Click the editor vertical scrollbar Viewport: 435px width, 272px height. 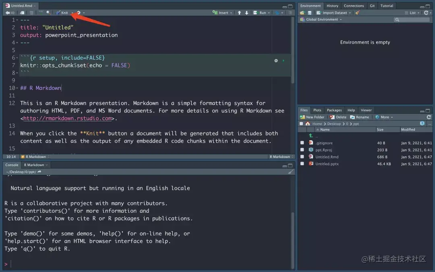(x=292, y=50)
